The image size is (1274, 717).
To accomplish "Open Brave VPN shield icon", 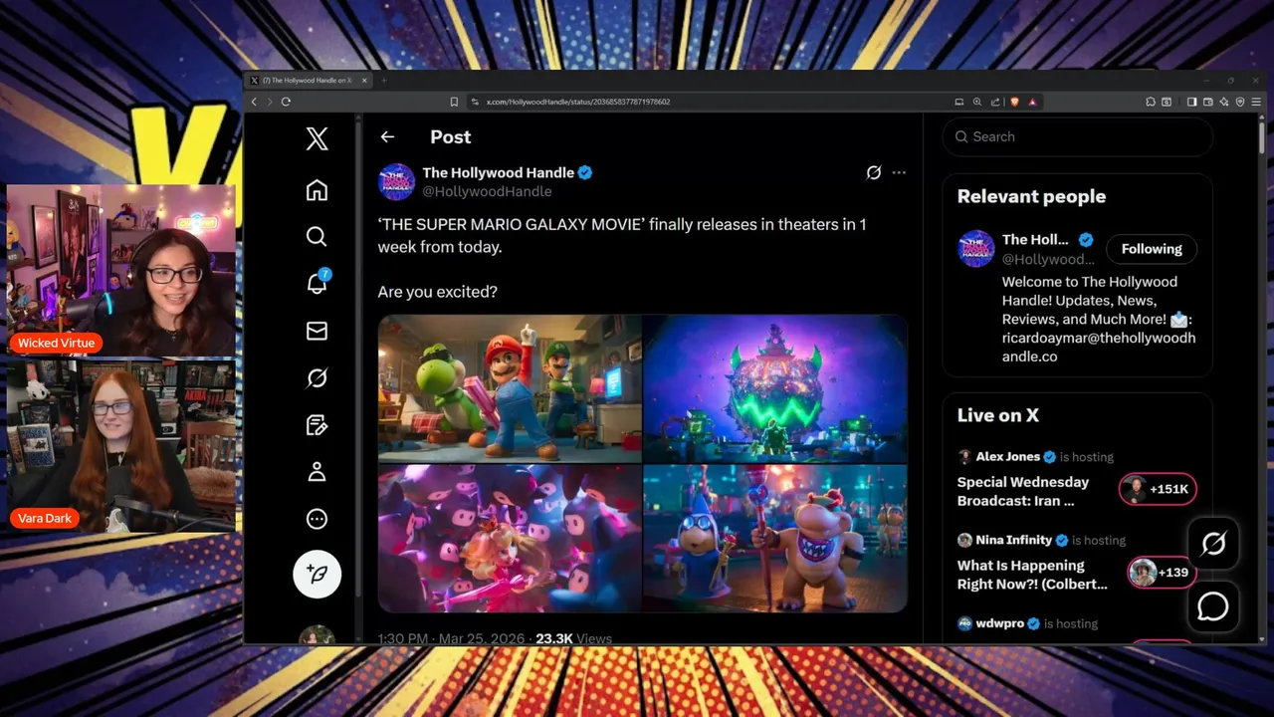I will [x=1239, y=102].
